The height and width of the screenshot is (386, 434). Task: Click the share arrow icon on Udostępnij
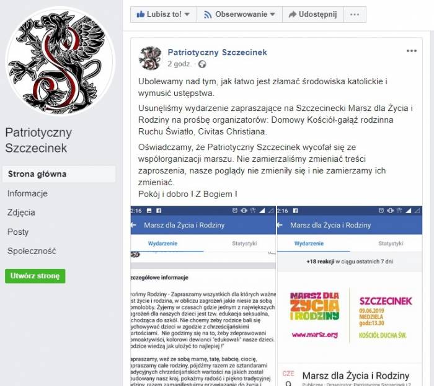pos(292,14)
